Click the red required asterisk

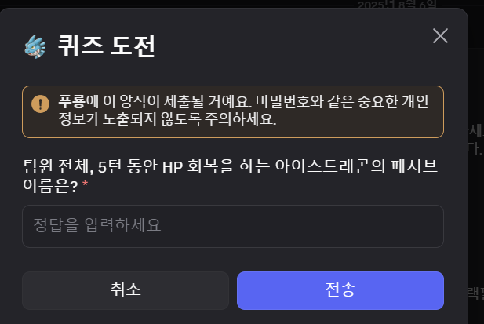click(85, 184)
